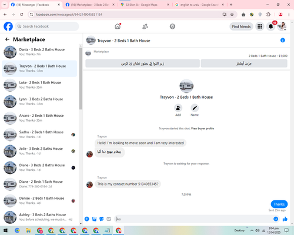
Task: Switch to the english to urdu Google Search tab
Action: (x=199, y=5)
